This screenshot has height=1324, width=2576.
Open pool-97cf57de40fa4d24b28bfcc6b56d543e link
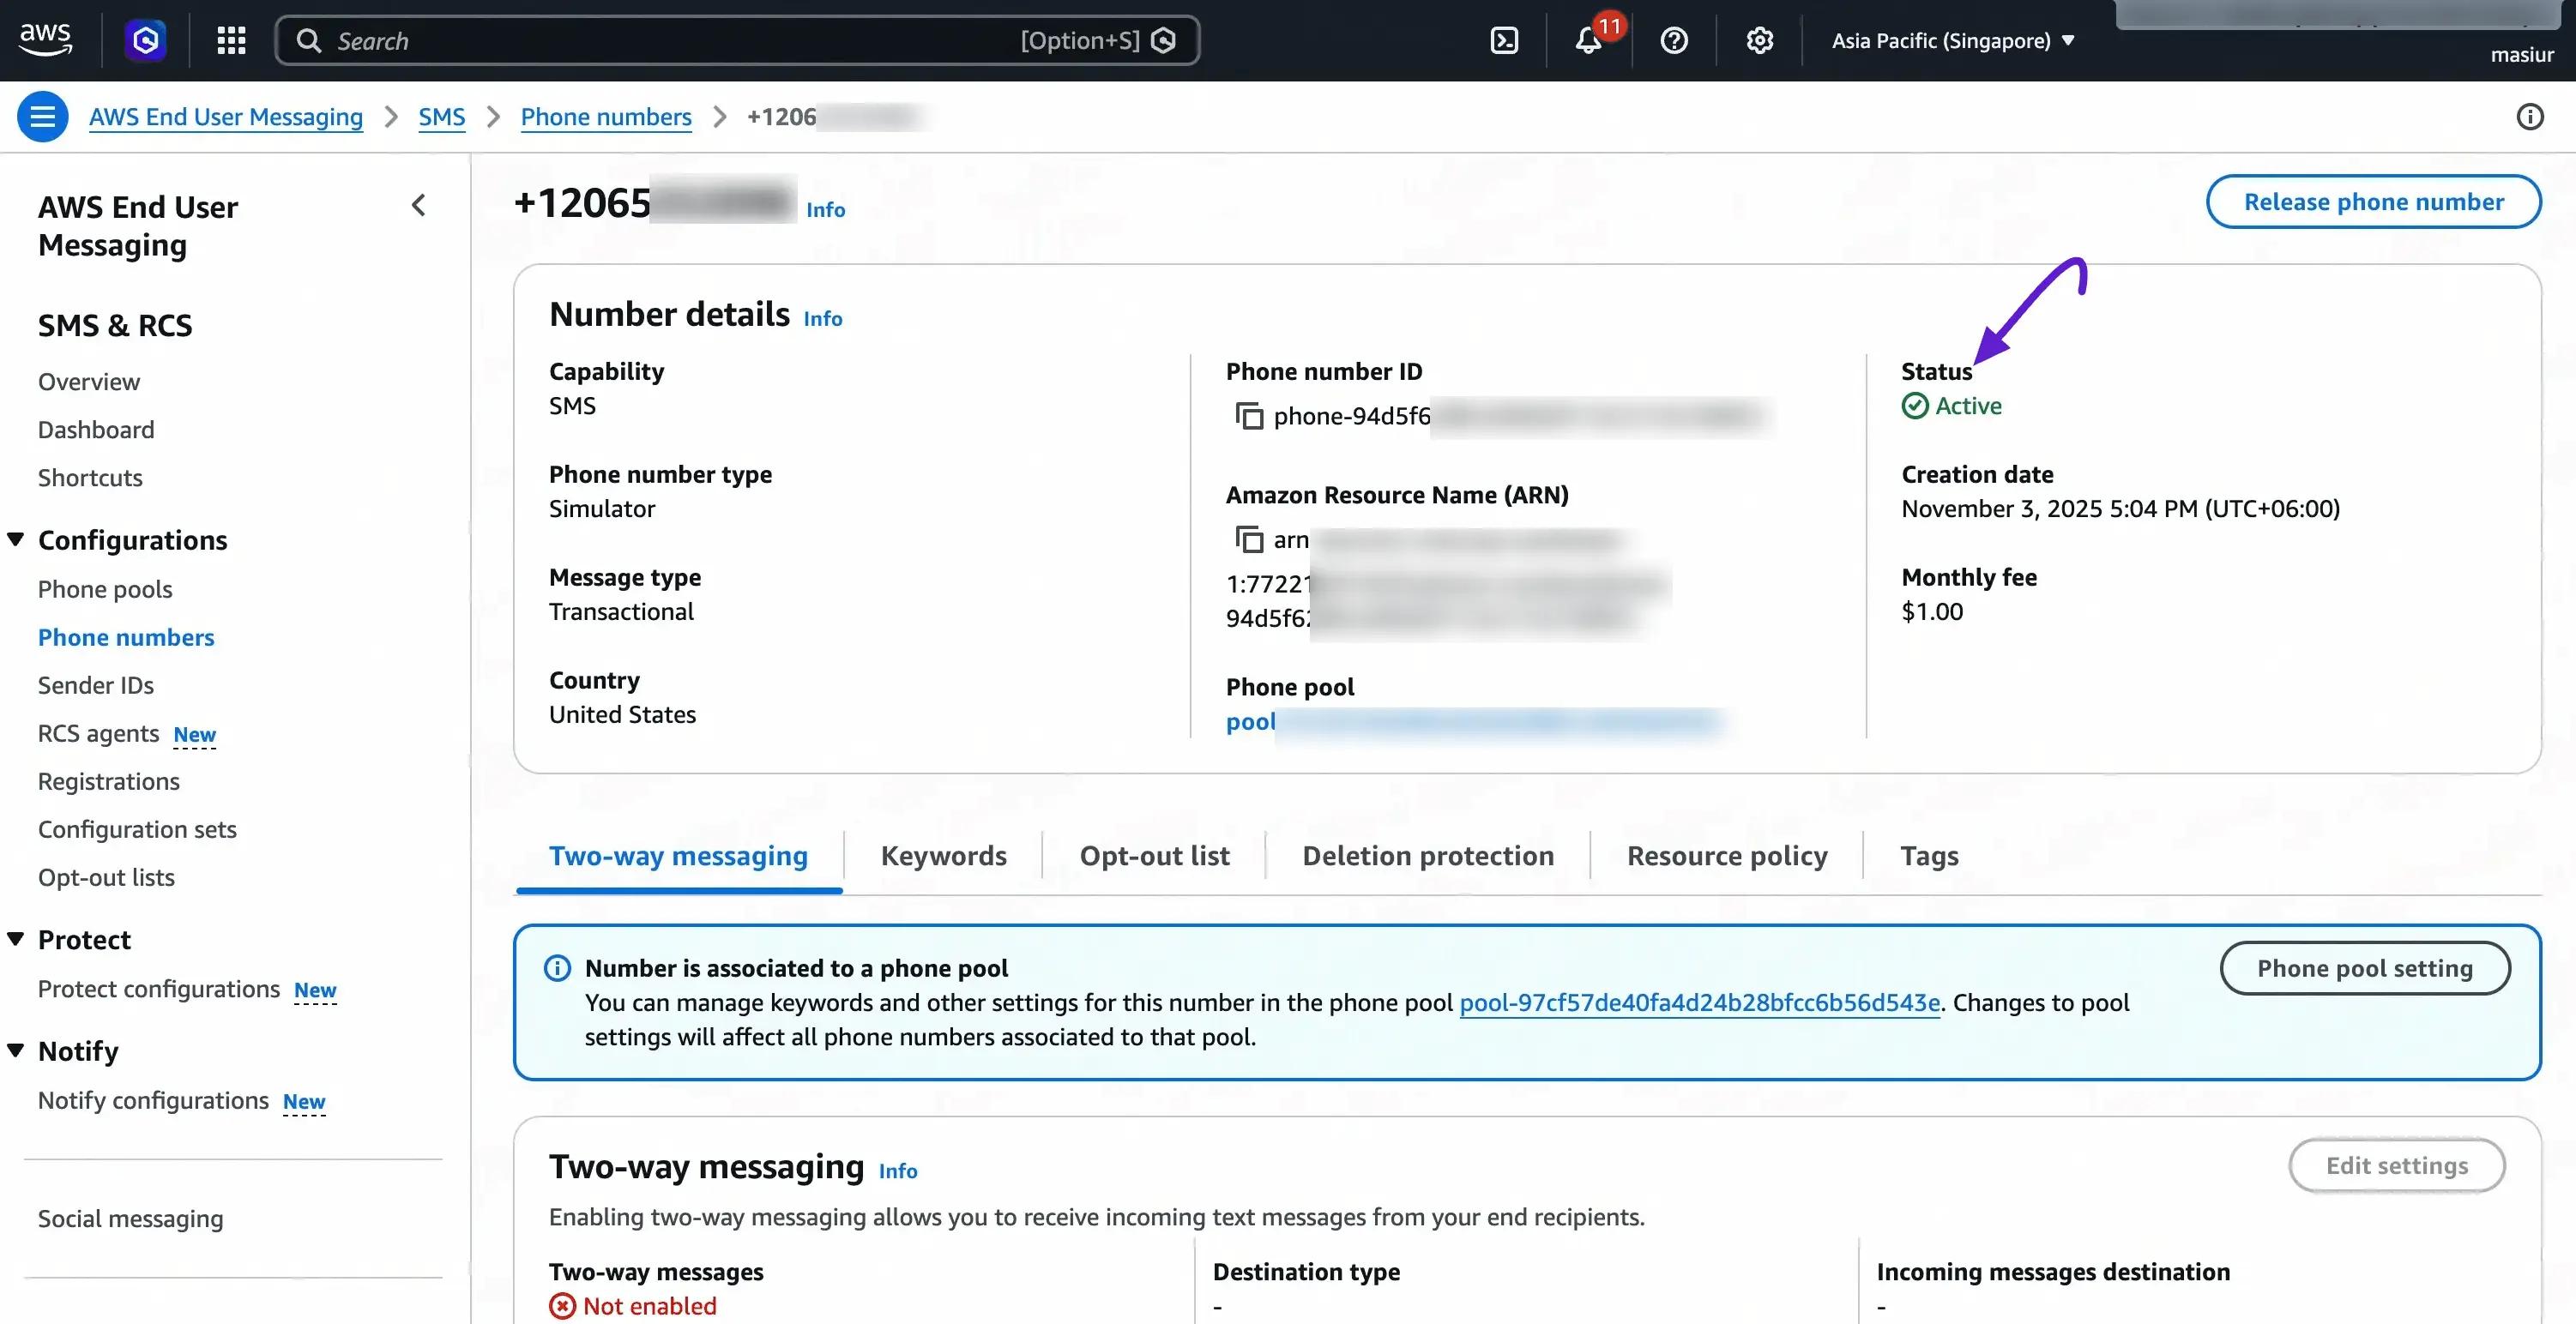pyautogui.click(x=1699, y=1002)
